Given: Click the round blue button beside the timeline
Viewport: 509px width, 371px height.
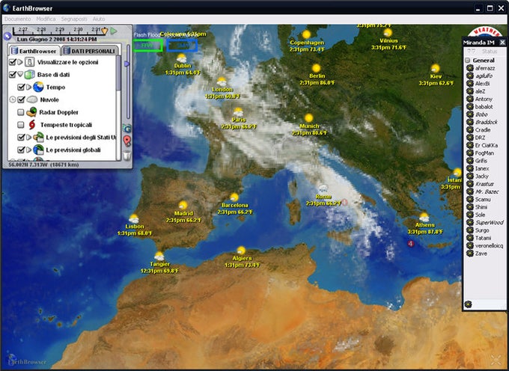Looking at the screenshot, I should [x=7, y=36].
